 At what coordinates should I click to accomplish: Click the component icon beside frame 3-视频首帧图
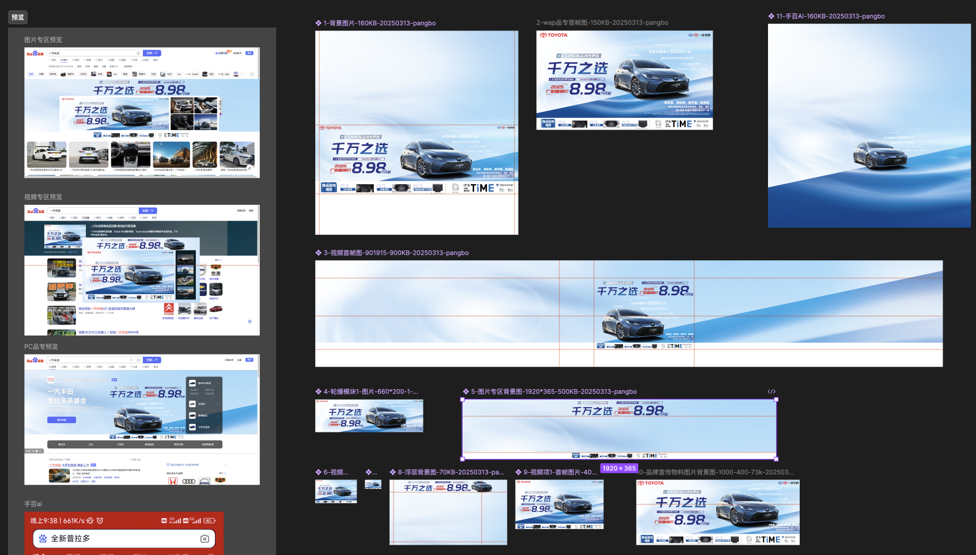(x=318, y=253)
